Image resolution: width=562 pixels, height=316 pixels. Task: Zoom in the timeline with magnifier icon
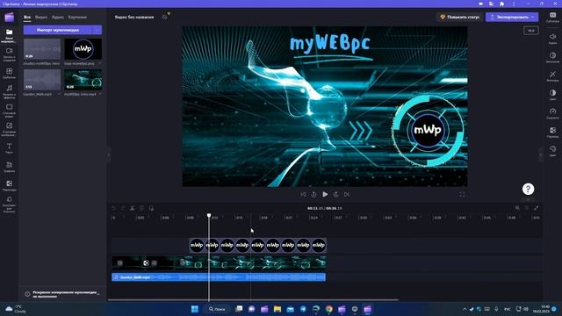(517, 208)
